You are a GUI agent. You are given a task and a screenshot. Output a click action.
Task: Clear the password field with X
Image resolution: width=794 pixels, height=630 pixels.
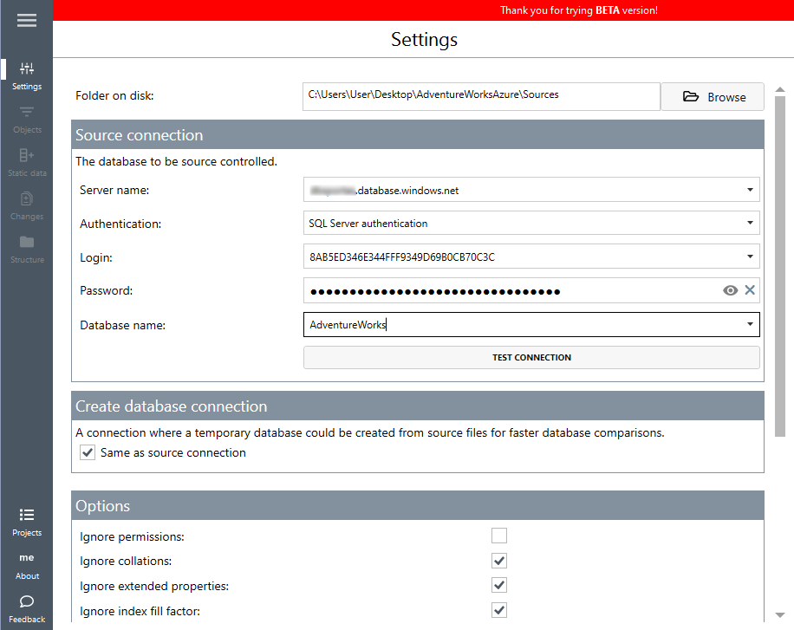tap(750, 291)
